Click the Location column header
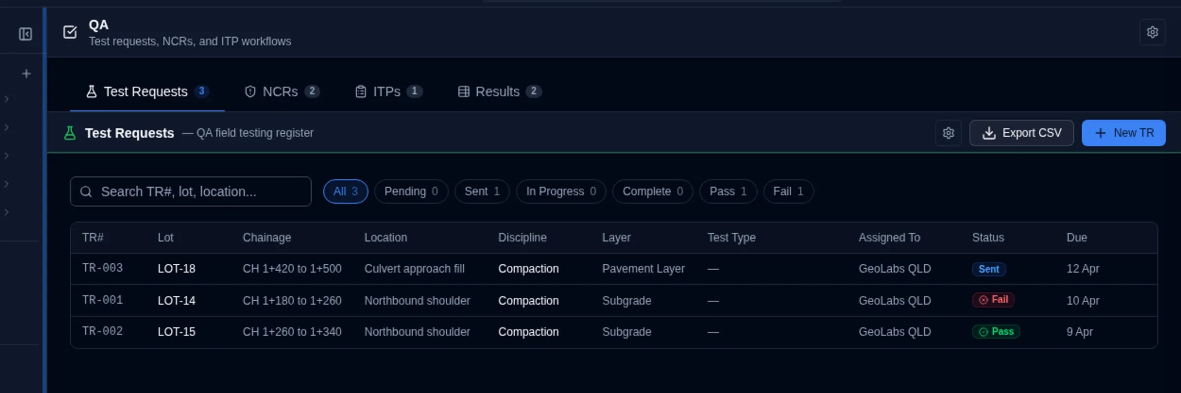Screen dimensions: 1181x393 coord(386,238)
